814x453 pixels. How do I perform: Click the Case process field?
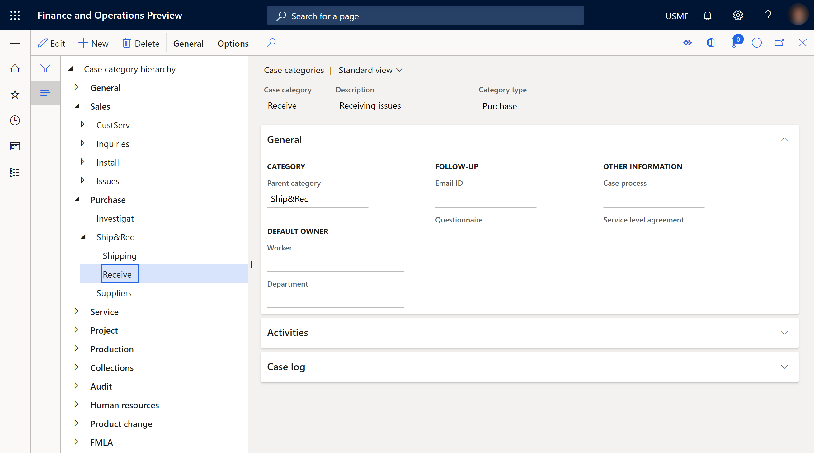[x=653, y=199]
